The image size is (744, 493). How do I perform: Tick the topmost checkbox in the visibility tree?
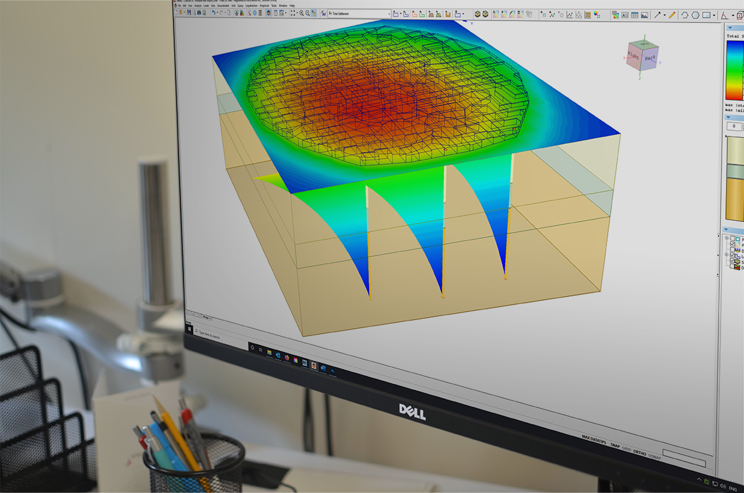[x=733, y=238]
